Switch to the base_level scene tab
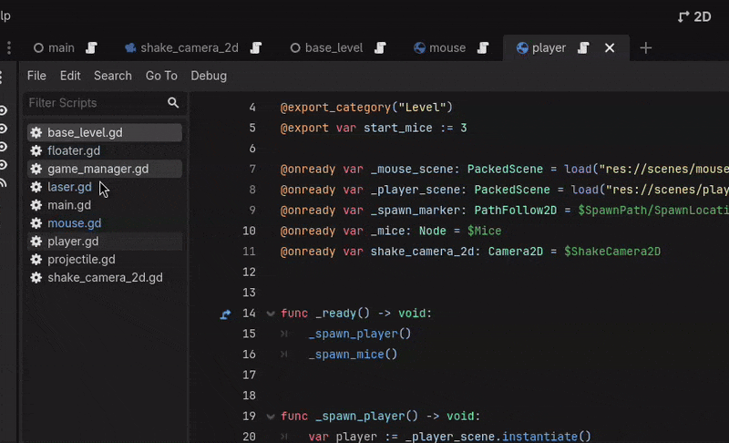 point(327,48)
